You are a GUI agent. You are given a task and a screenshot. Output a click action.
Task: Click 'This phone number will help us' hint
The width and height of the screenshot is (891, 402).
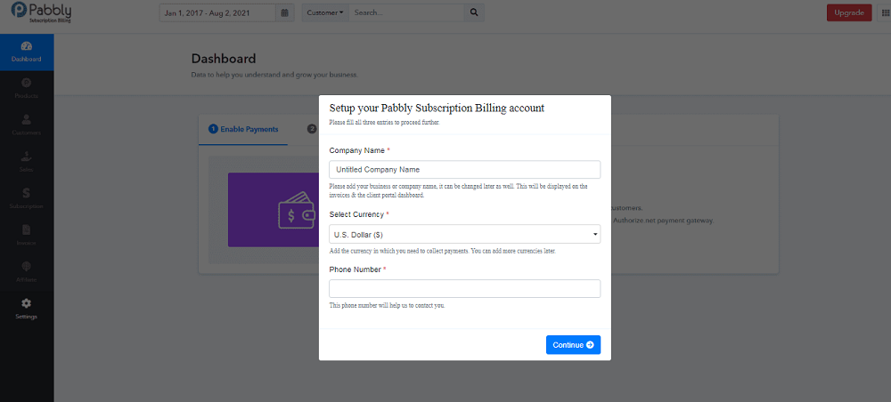(387, 306)
